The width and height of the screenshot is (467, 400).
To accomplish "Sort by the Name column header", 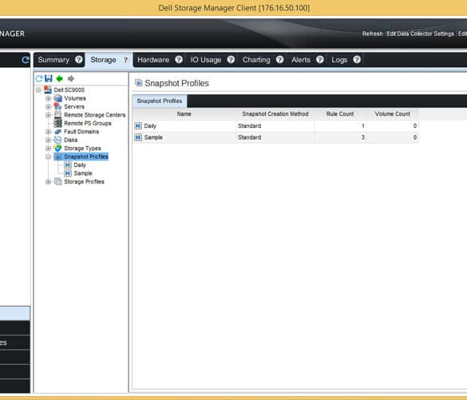I will [x=184, y=114].
